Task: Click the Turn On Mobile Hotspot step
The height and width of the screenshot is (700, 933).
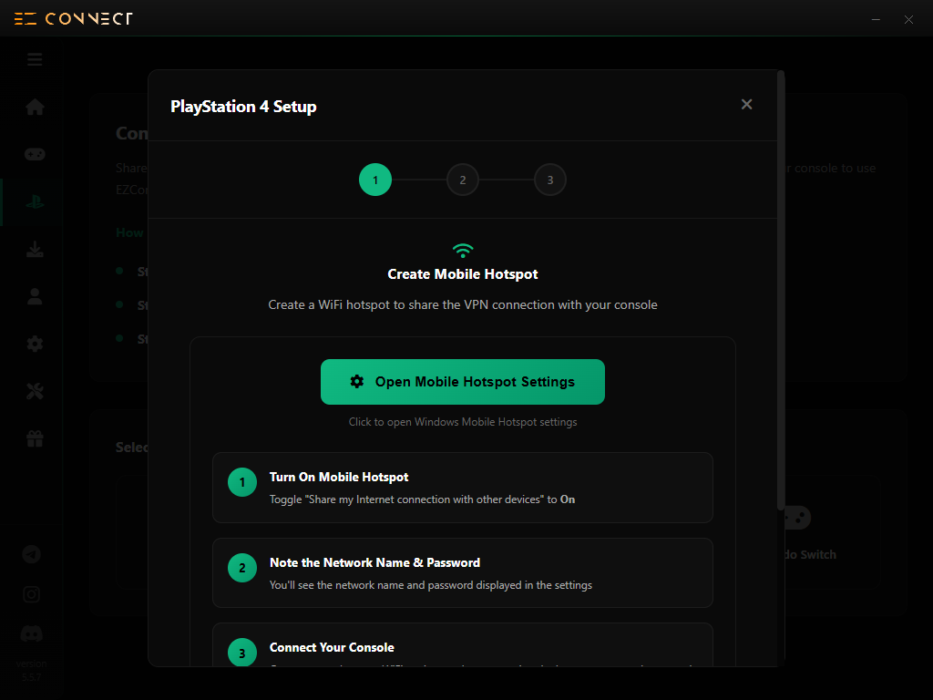Action: 463,488
